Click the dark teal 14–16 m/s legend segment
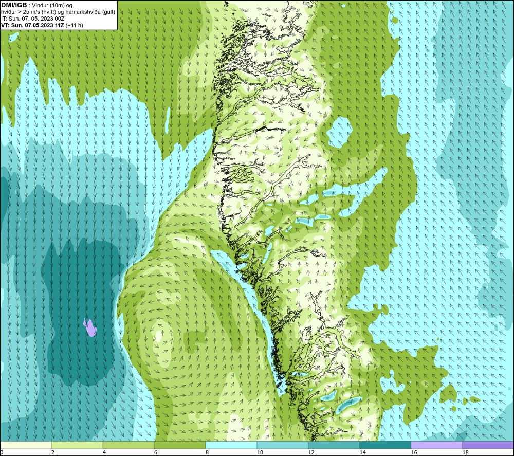This screenshot has height=456, width=514. click(x=385, y=445)
